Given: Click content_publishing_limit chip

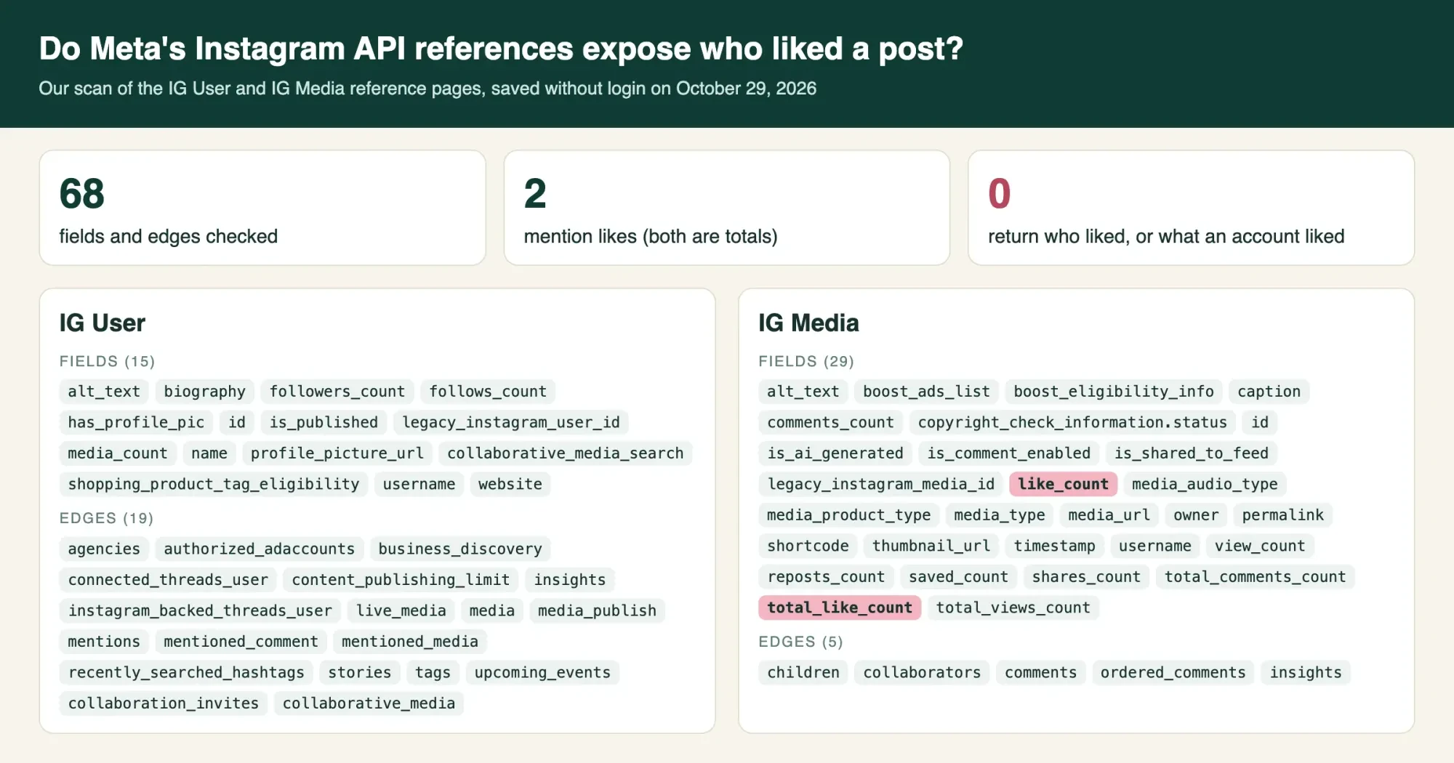Looking at the screenshot, I should pyautogui.click(x=401, y=580).
